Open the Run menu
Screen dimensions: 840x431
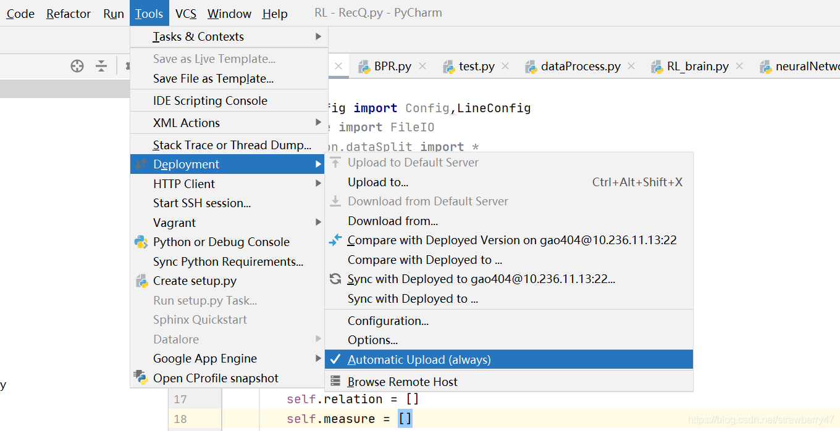(114, 14)
